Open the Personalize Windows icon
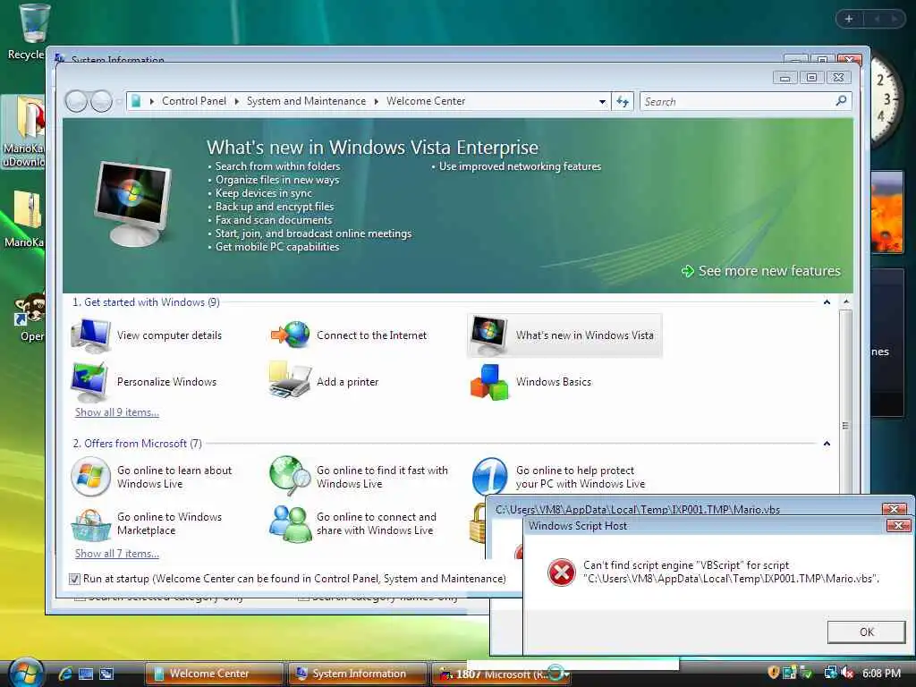This screenshot has width=916, height=687. [x=89, y=381]
